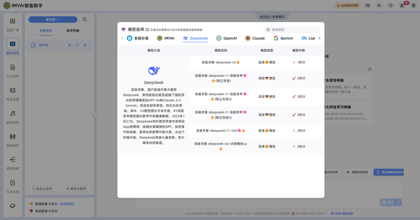Open the 专业绘画 sidebar icon

tap(12, 91)
